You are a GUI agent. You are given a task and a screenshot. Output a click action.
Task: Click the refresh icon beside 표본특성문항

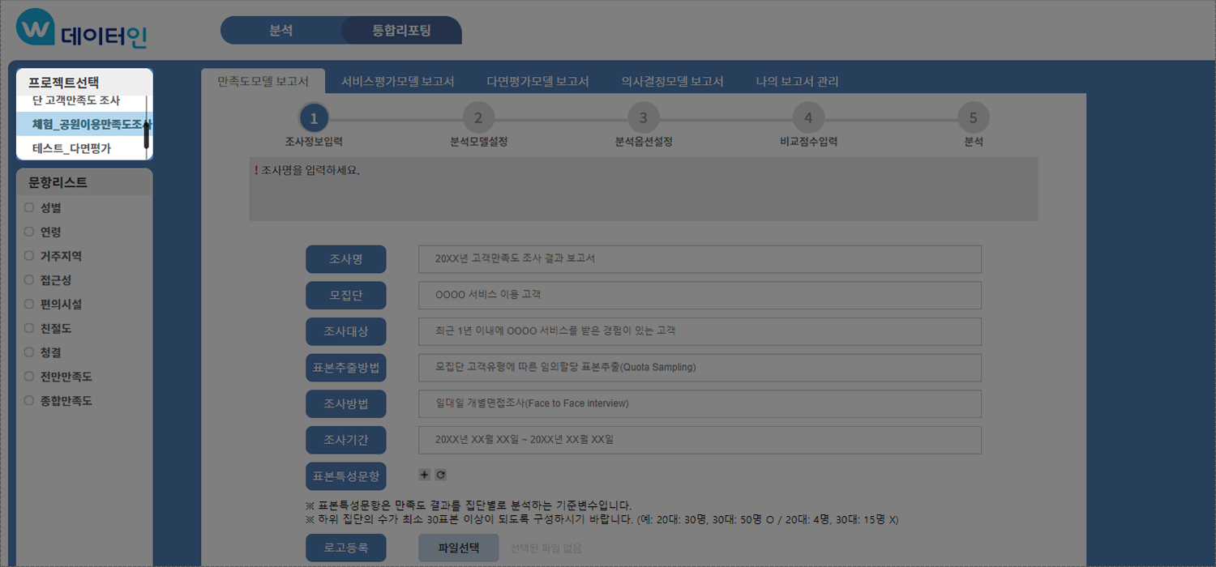tap(441, 475)
